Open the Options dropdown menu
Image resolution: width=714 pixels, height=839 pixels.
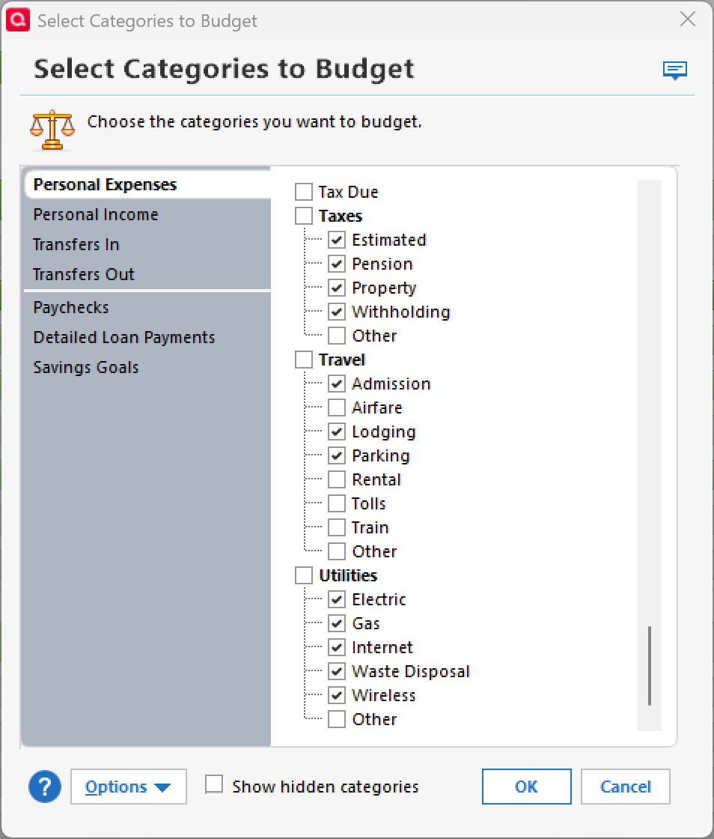click(x=128, y=787)
